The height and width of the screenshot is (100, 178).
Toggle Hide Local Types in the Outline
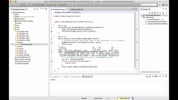click(163, 13)
